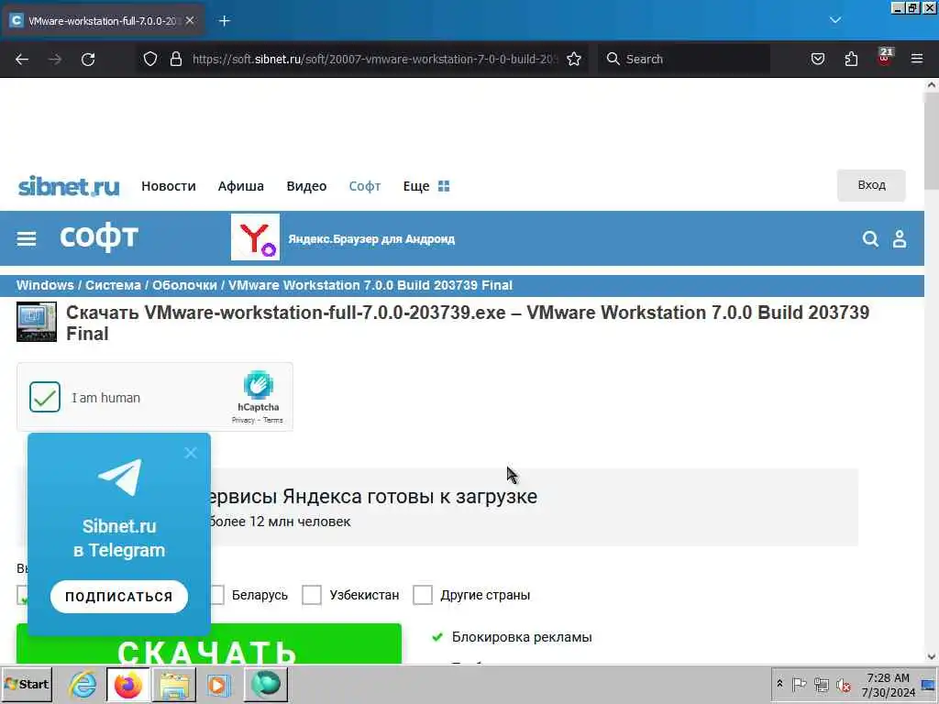The height and width of the screenshot is (704, 939).
Task: Click the URL address bar
Action: [x=374, y=59]
